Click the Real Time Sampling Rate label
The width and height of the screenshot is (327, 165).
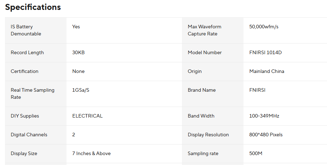pyautogui.click(x=33, y=93)
